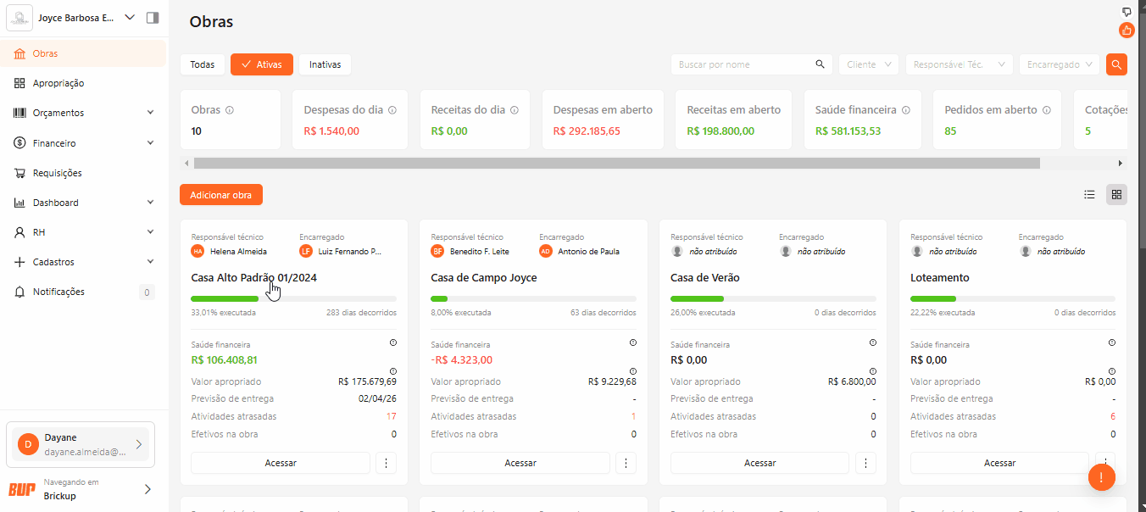
Task: Select the Ativas filter
Action: pyautogui.click(x=262, y=64)
